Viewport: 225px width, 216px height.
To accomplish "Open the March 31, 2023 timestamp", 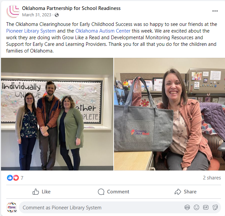I will coord(36,15).
